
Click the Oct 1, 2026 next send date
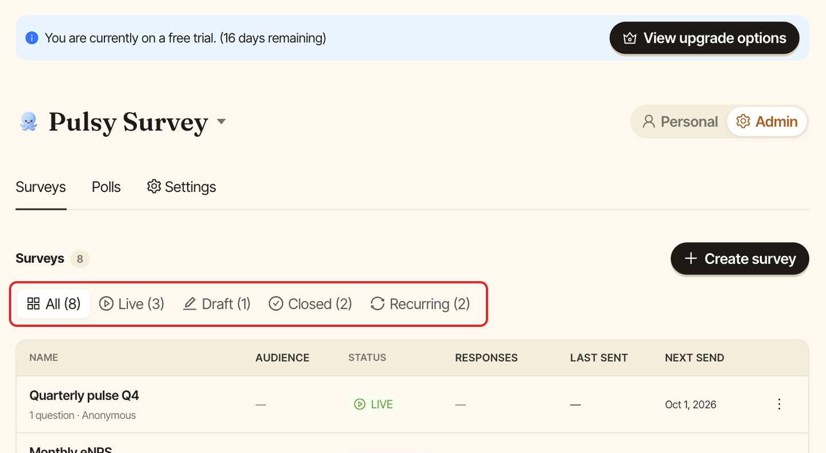(691, 404)
